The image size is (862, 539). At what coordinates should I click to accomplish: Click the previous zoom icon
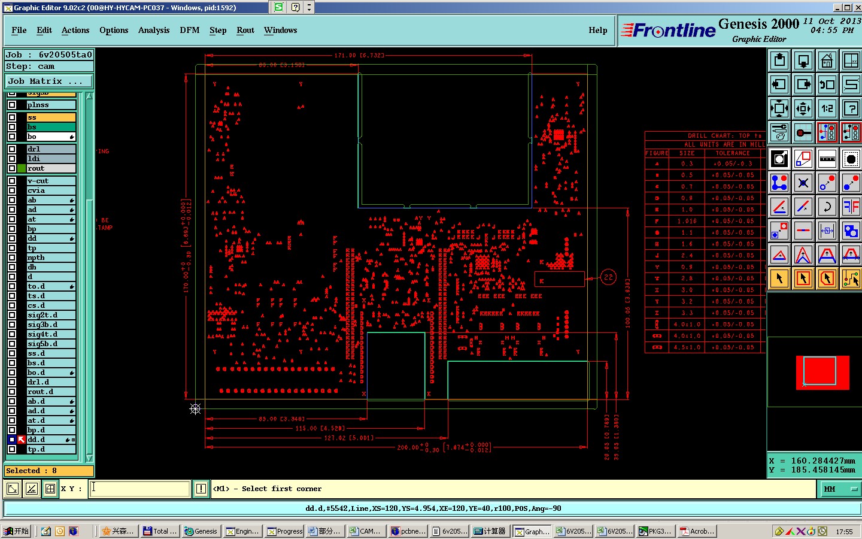pyautogui.click(x=827, y=84)
